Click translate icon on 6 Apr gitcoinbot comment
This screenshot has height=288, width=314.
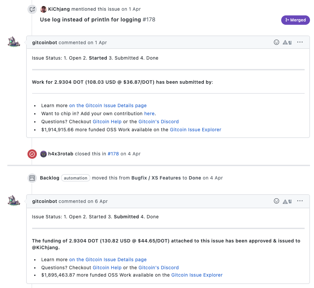click(287, 201)
